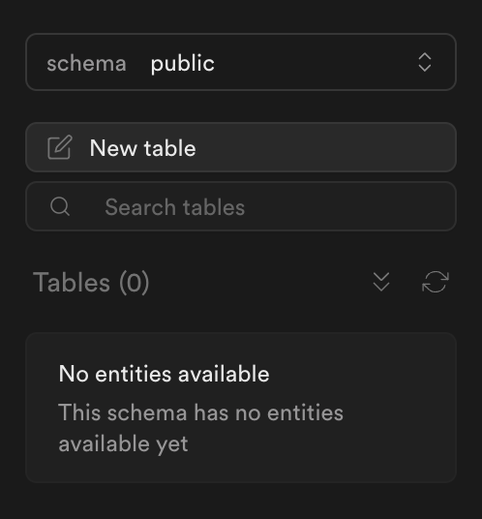The height and width of the screenshot is (519, 482).
Task: Refresh the tables list with circular arrows icon
Action: coord(436,282)
